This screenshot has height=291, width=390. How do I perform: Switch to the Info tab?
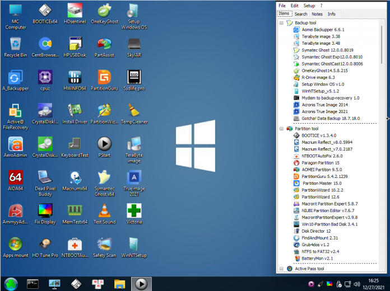pyautogui.click(x=332, y=14)
